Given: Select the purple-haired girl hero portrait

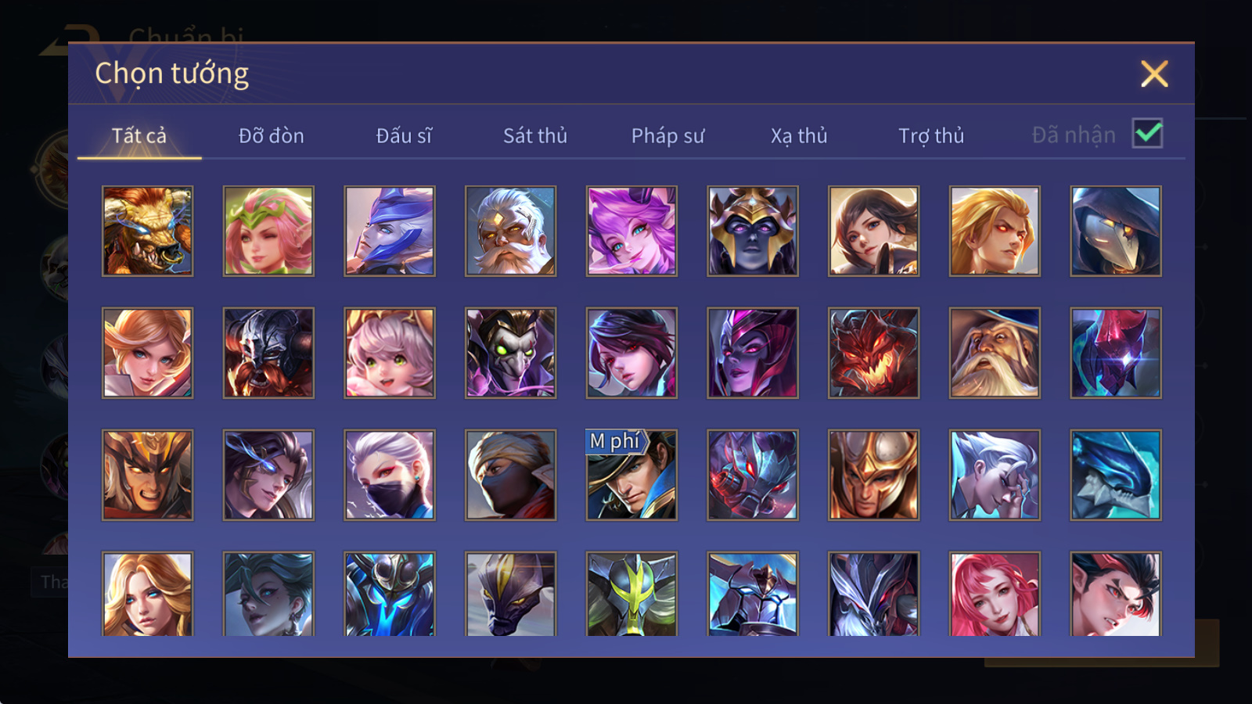Looking at the screenshot, I should (x=631, y=231).
